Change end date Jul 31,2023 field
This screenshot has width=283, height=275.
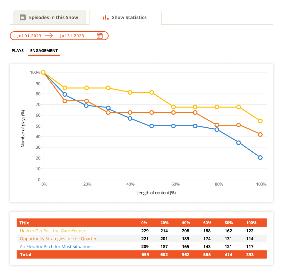point(72,36)
